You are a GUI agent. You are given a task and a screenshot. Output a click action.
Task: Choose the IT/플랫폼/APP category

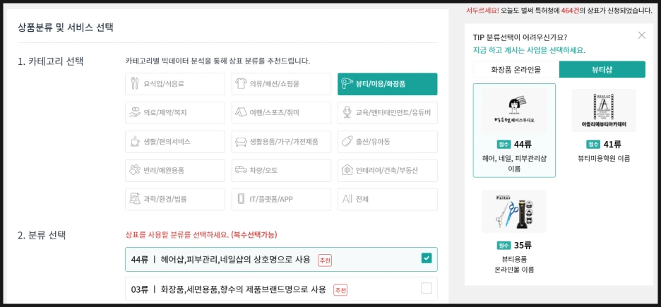click(281, 199)
